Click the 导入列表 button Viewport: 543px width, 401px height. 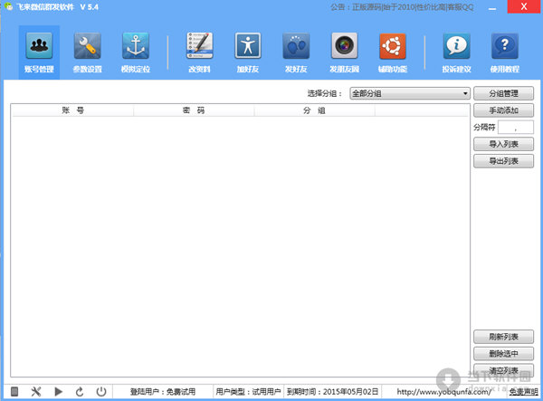pyautogui.click(x=503, y=144)
